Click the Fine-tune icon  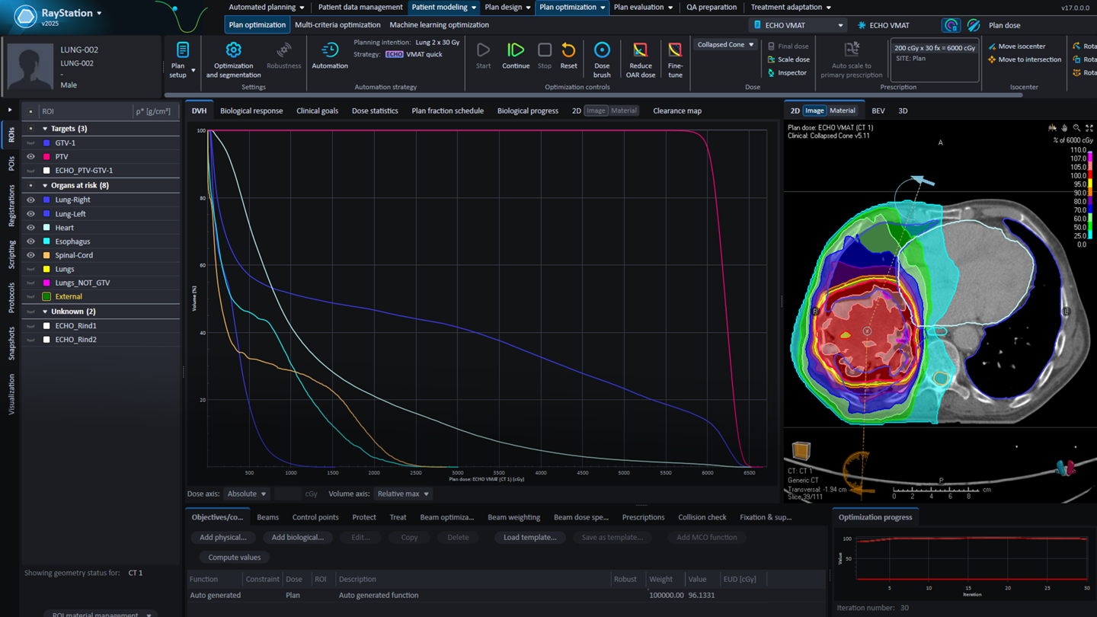coord(675,51)
